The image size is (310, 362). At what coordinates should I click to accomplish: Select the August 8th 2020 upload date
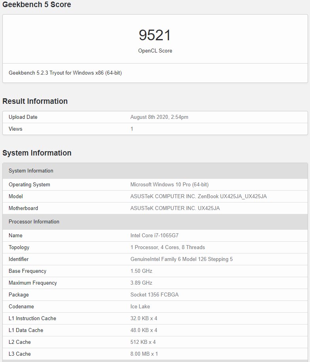[159, 117]
